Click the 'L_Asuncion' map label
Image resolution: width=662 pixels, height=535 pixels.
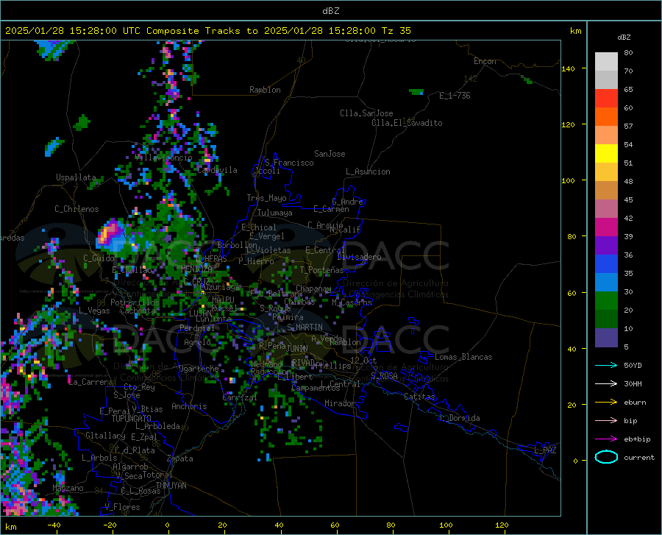click(368, 171)
